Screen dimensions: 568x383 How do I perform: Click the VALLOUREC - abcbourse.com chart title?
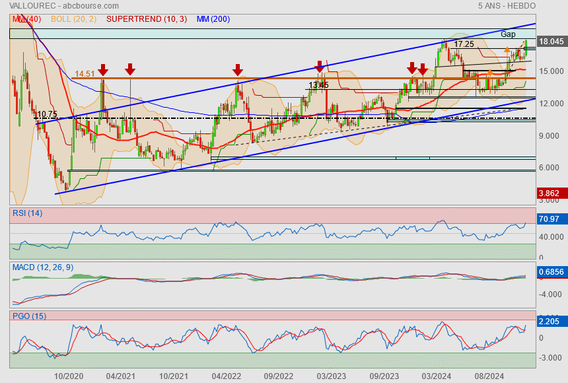pyautogui.click(x=64, y=6)
